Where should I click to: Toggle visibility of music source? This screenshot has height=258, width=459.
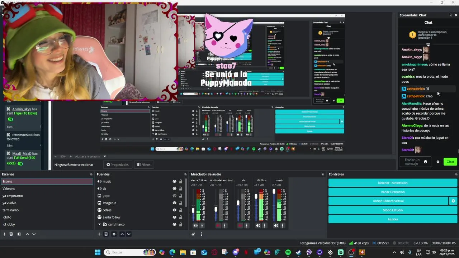pyautogui.click(x=174, y=181)
